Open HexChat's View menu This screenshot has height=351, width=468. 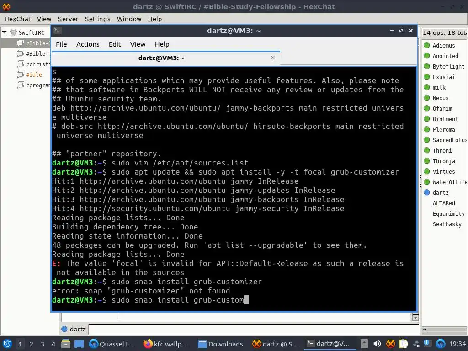point(44,19)
